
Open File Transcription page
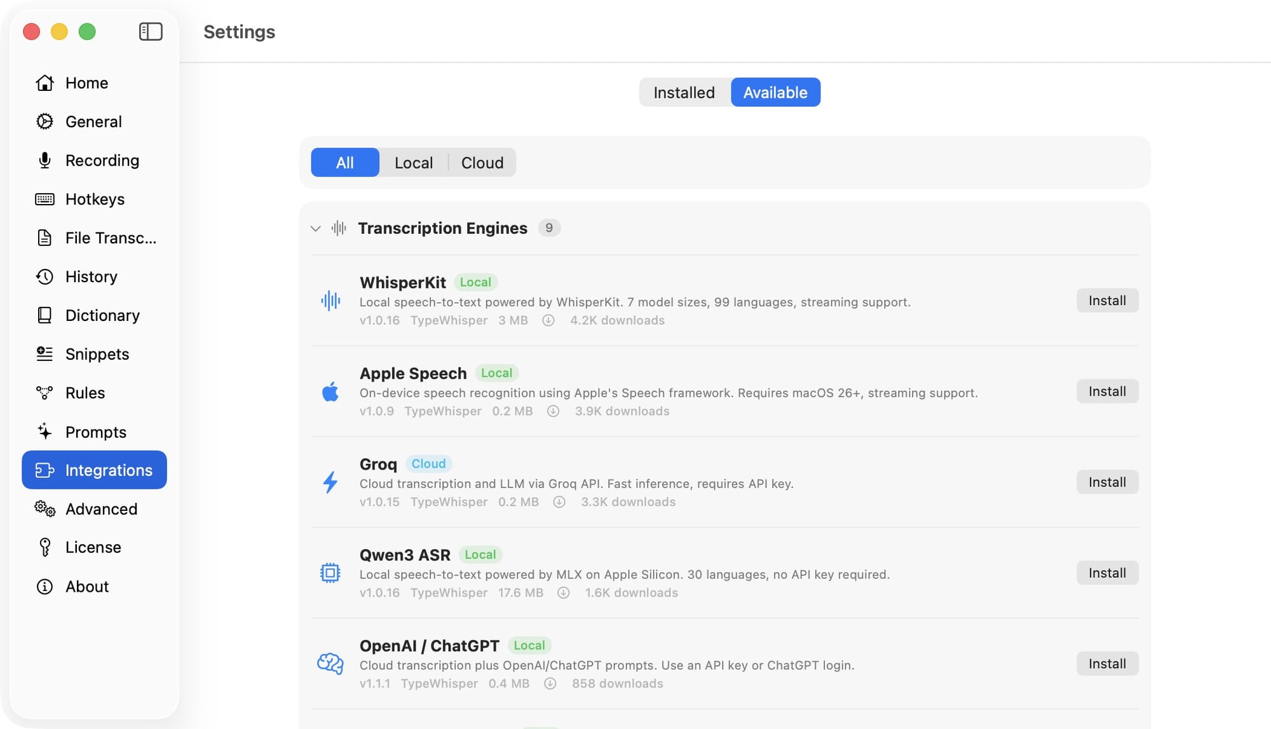pyautogui.click(x=94, y=238)
